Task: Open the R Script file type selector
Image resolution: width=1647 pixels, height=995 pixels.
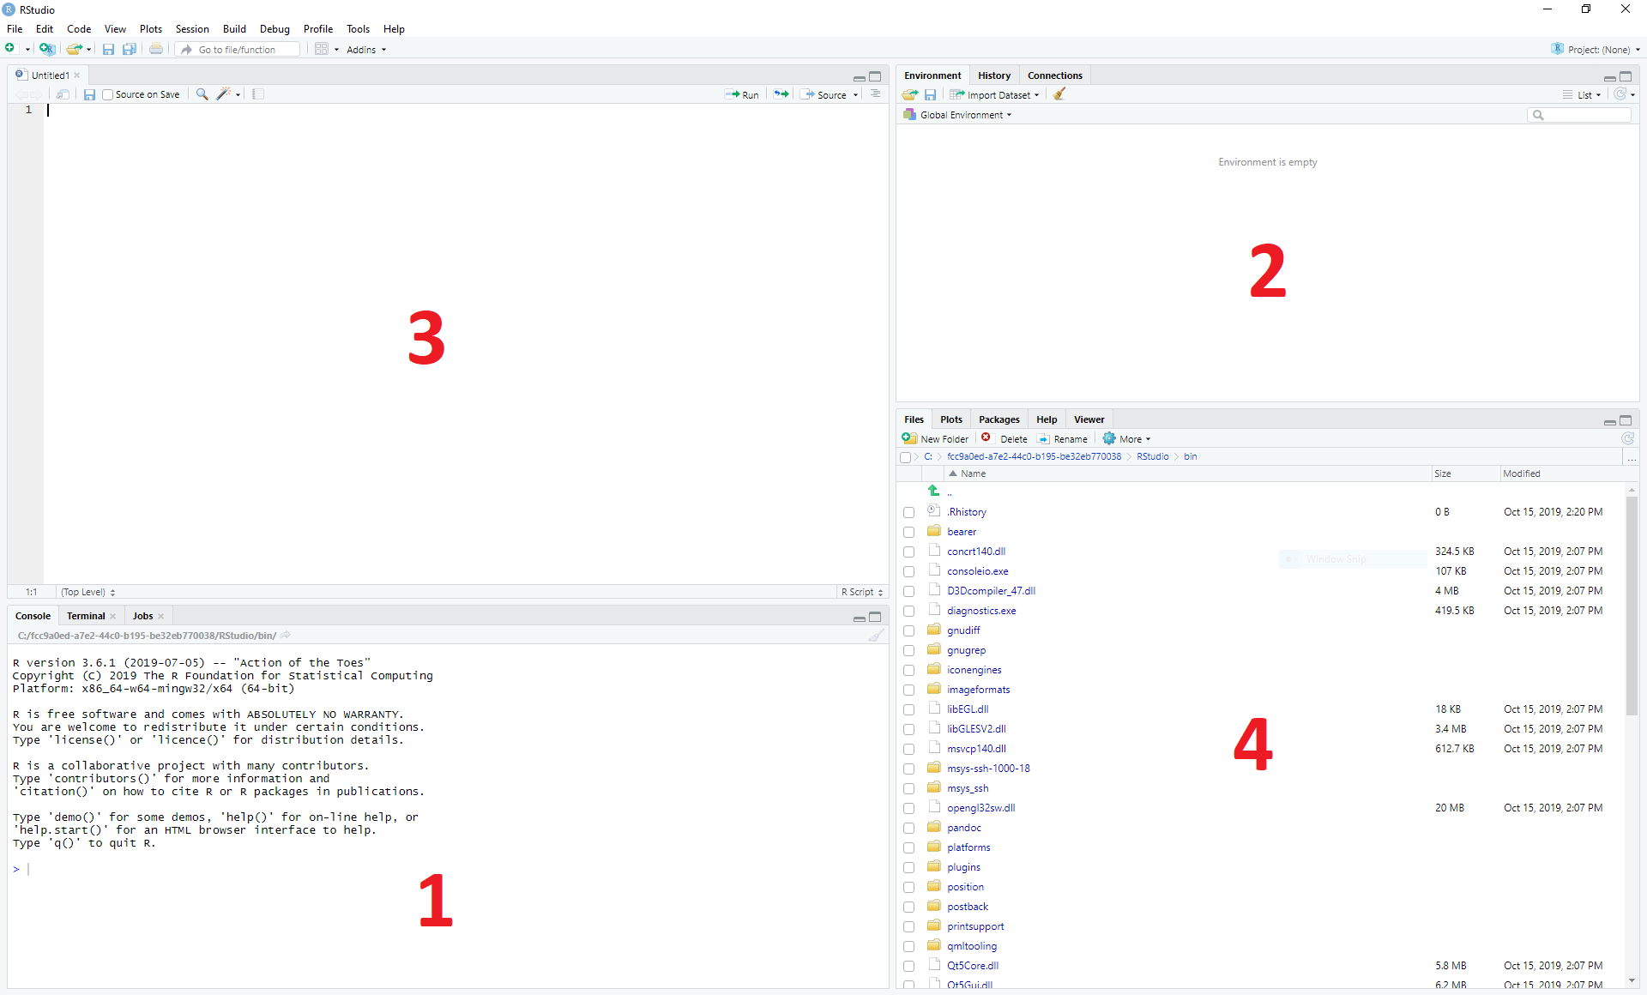Action: pyautogui.click(x=861, y=592)
